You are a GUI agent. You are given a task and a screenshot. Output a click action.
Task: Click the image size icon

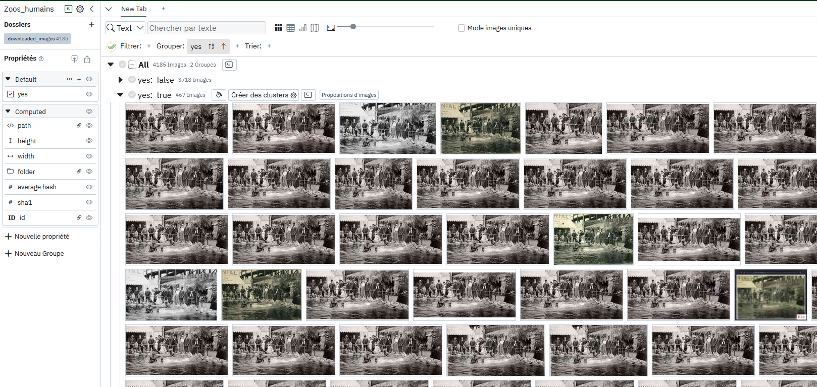point(331,28)
